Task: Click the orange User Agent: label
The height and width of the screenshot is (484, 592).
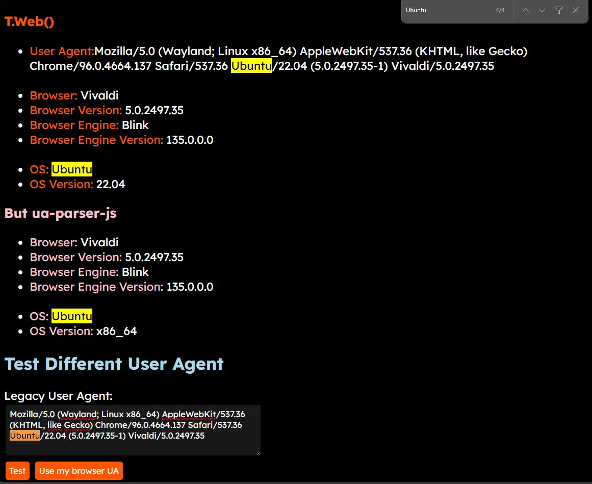Action: [62, 51]
